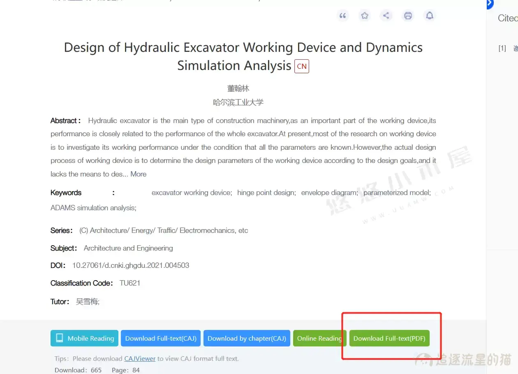The height and width of the screenshot is (374, 518).
Task: Open the CAJViewer download link
Action: point(140,358)
